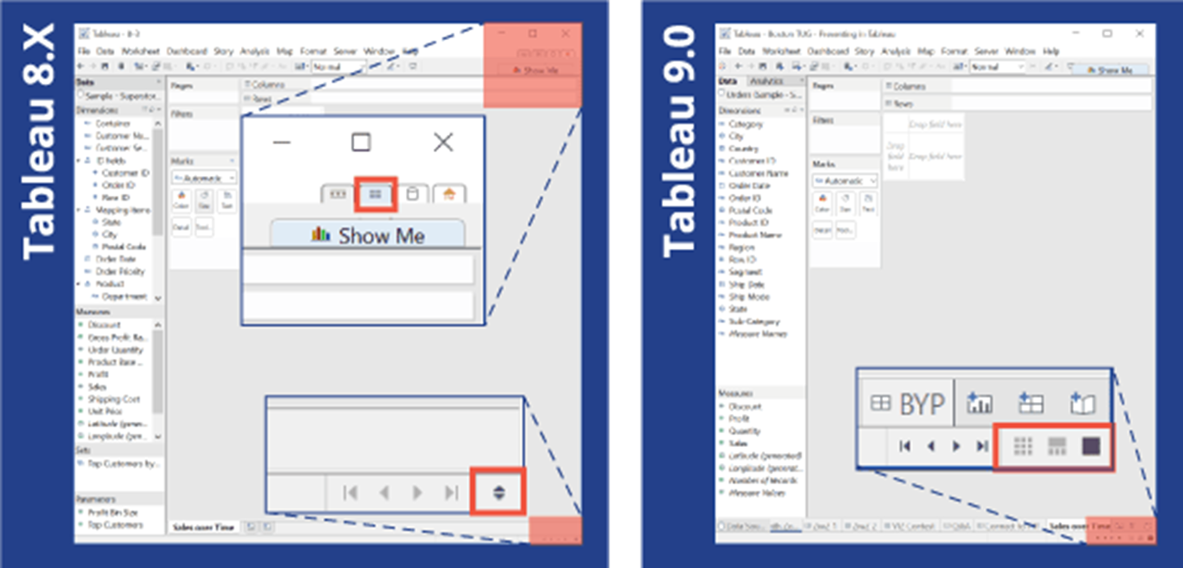Click Text button in Tableau 9.0 Marks card
This screenshot has height=568, width=1183.
pos(868,204)
